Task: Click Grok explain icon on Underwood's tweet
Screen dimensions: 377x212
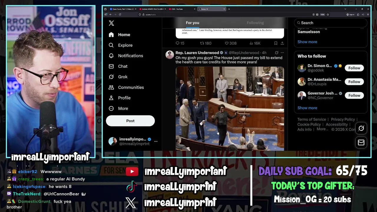Action: tap(277, 53)
